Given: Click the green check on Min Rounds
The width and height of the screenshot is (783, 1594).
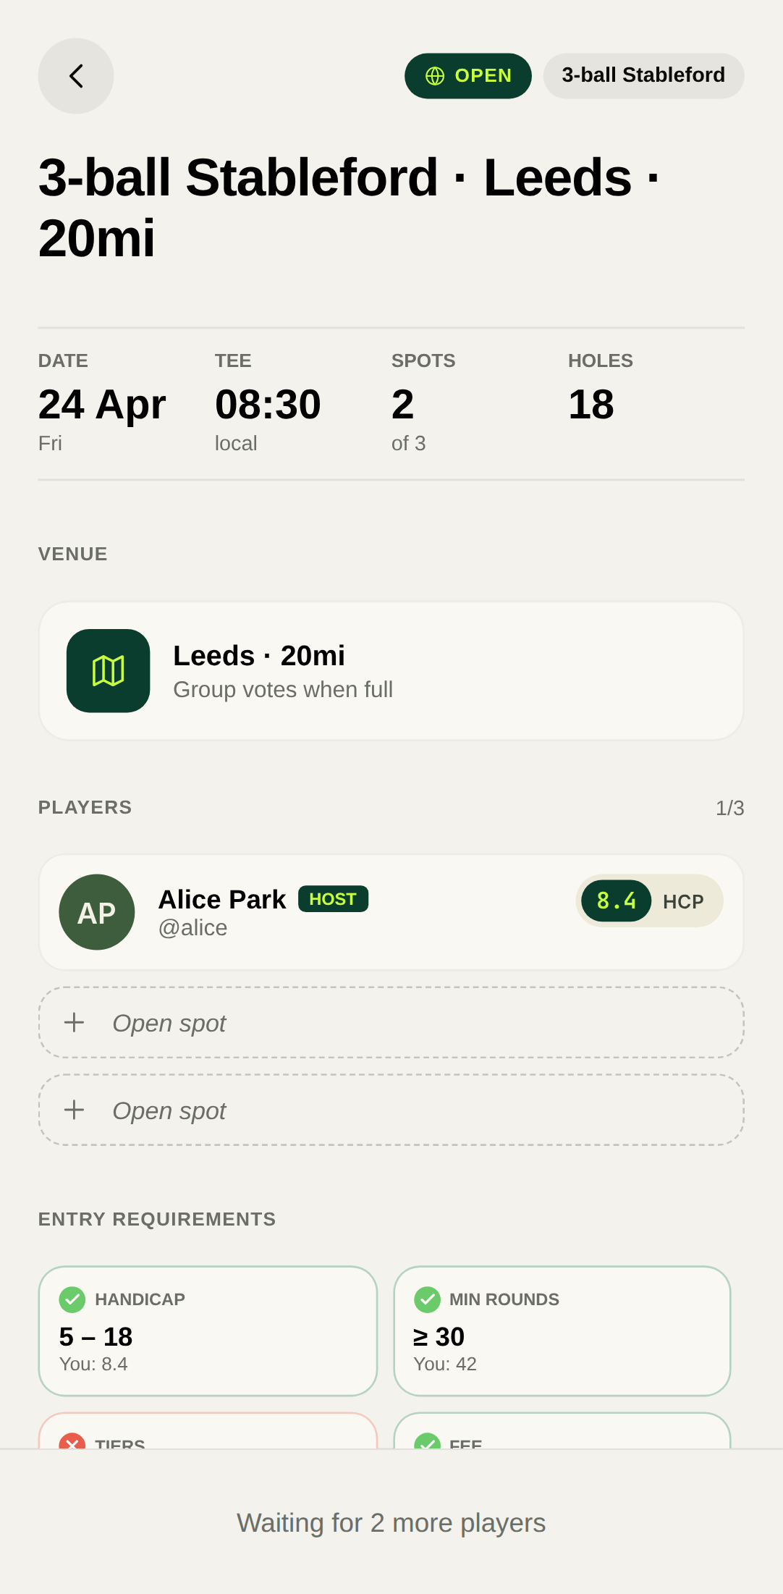Looking at the screenshot, I should click(427, 1299).
